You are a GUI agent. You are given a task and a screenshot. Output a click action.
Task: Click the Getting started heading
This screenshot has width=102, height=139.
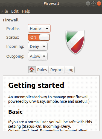click(x=36, y=85)
